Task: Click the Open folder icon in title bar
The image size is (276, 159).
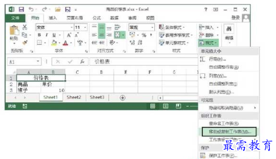Action: pyautogui.click(x=58, y=9)
